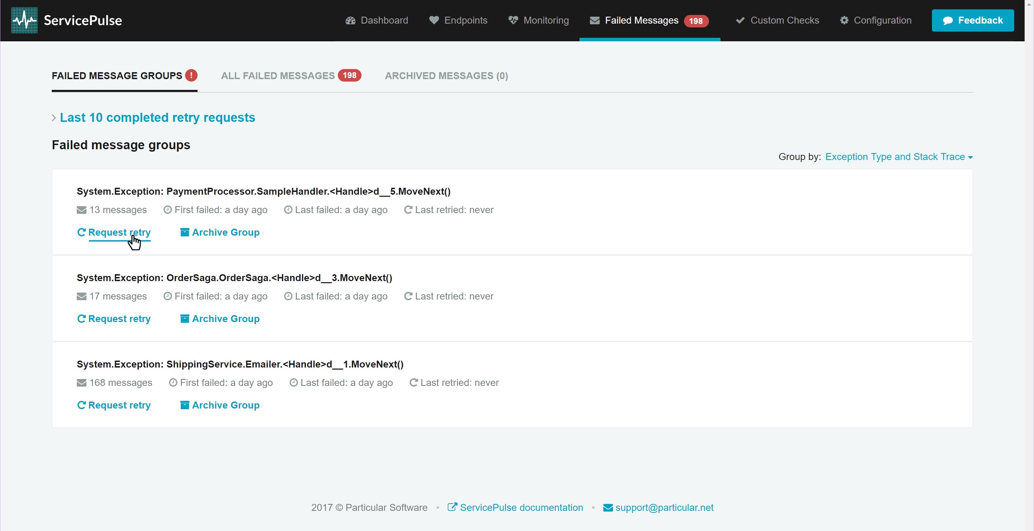Open the ARCHIVED MESSAGES tab
This screenshot has width=1034, height=531.
tap(447, 75)
